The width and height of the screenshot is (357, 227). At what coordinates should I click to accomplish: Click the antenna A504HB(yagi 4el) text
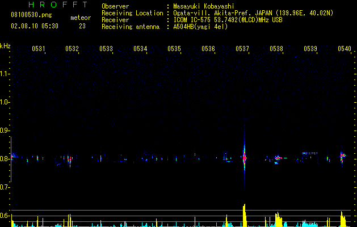(200, 27)
